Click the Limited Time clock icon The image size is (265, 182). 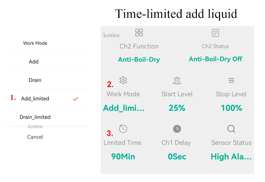(123, 129)
